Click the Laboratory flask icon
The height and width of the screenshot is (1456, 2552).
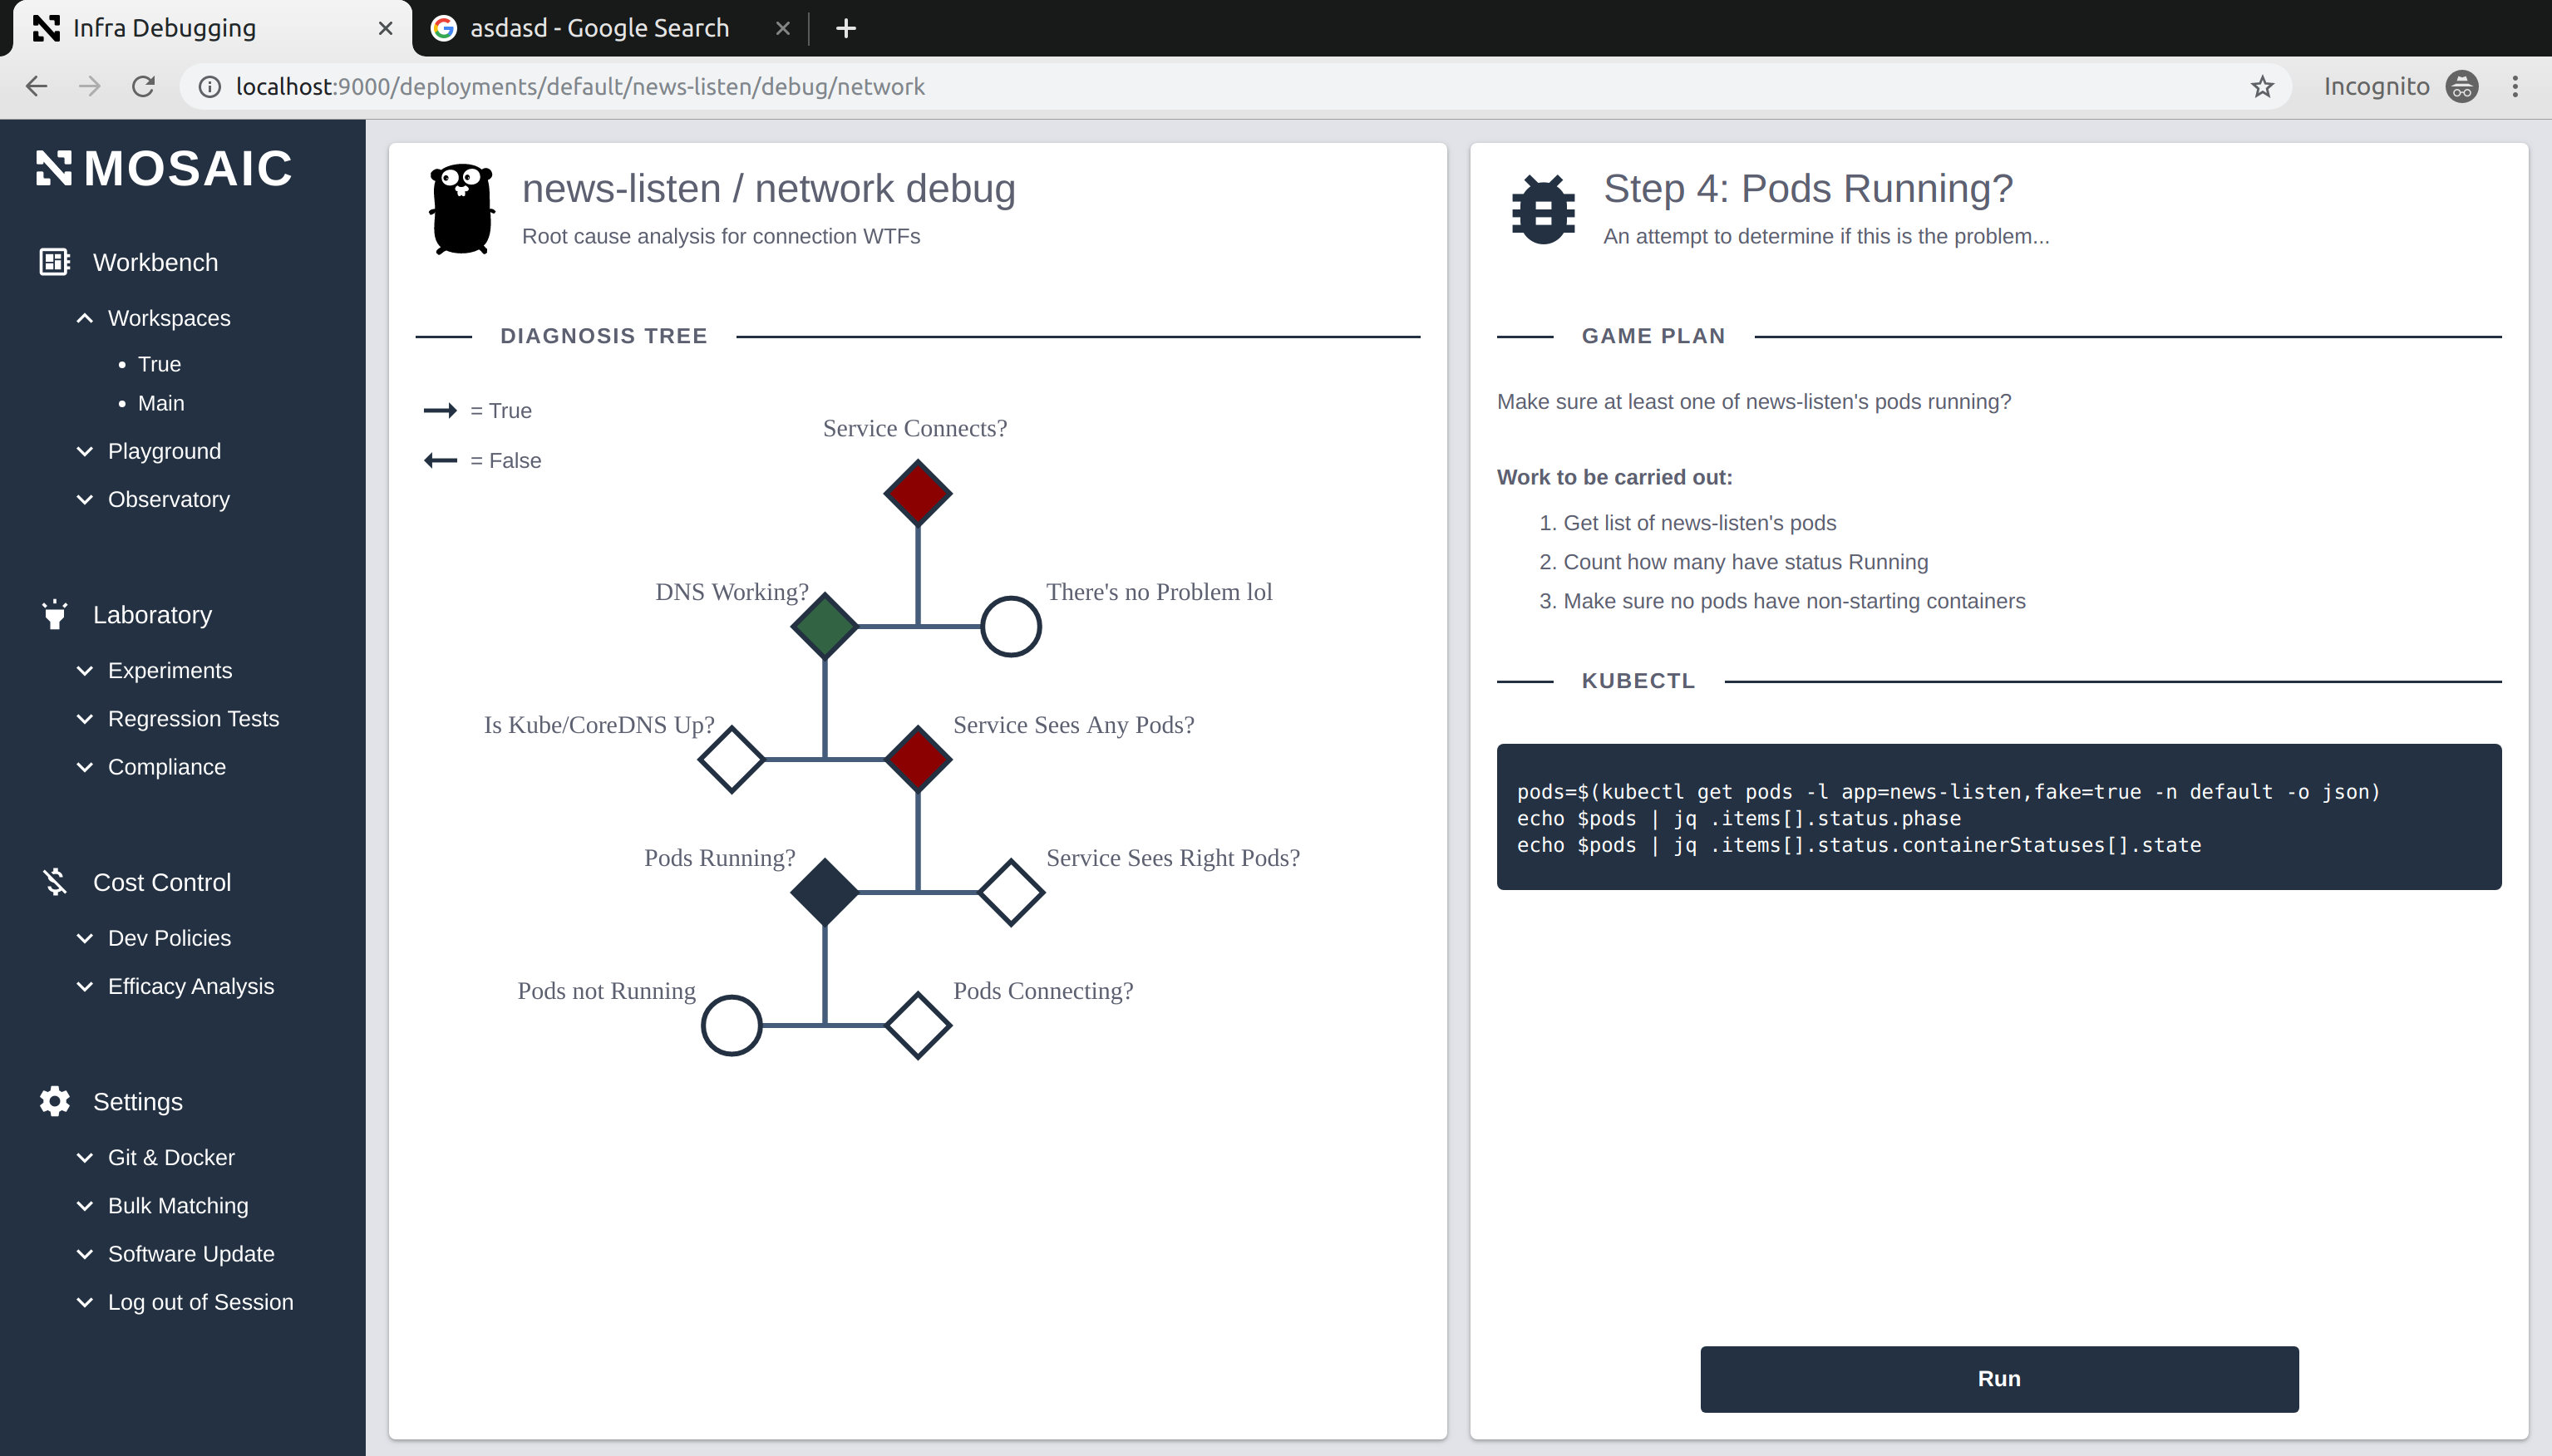(53, 614)
